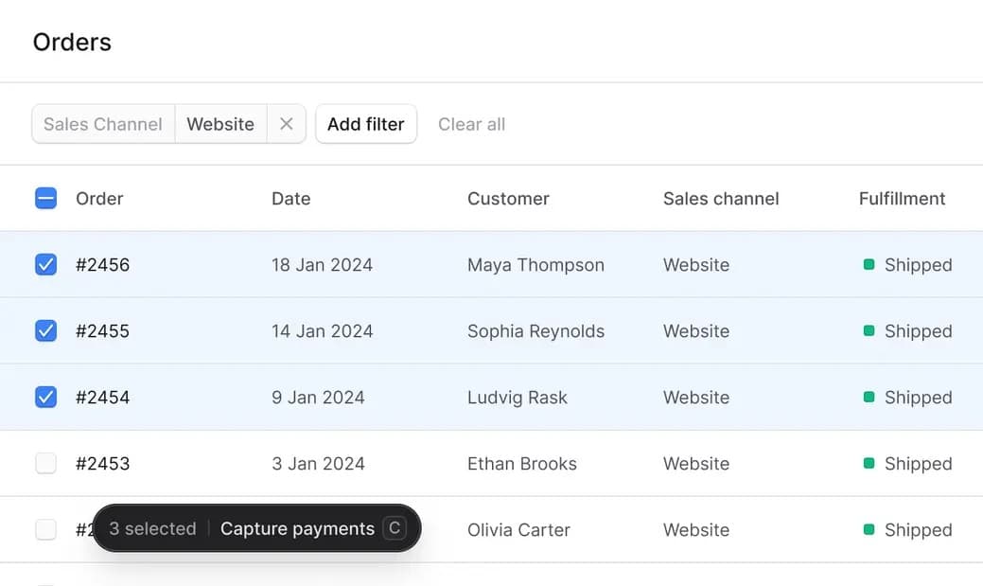Uncheck the select-all checkbox in the header

tap(45, 198)
